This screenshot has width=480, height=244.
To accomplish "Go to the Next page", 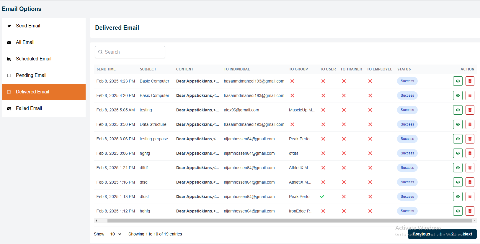I will 467,234.
